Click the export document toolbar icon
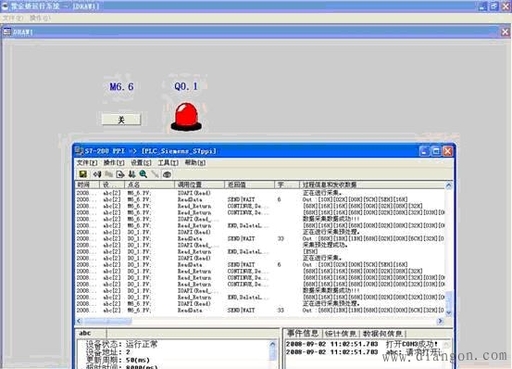This screenshot has width=512, height=369. coord(120,174)
